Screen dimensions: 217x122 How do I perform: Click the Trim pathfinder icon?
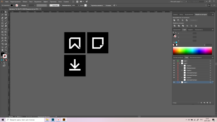pyautogui.click(x=179, y=26)
